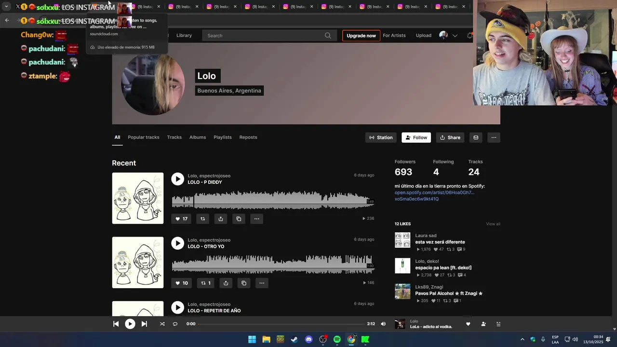The image size is (617, 347).
Task: Open more options for LOLO - OTRO YO
Action: 262,283
